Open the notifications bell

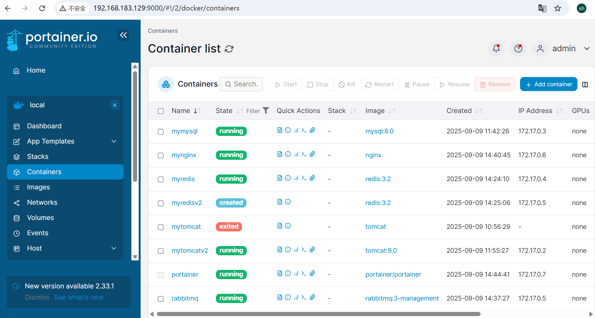496,48
